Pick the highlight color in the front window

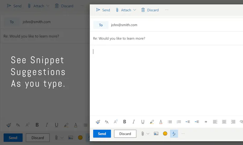coord(152,122)
